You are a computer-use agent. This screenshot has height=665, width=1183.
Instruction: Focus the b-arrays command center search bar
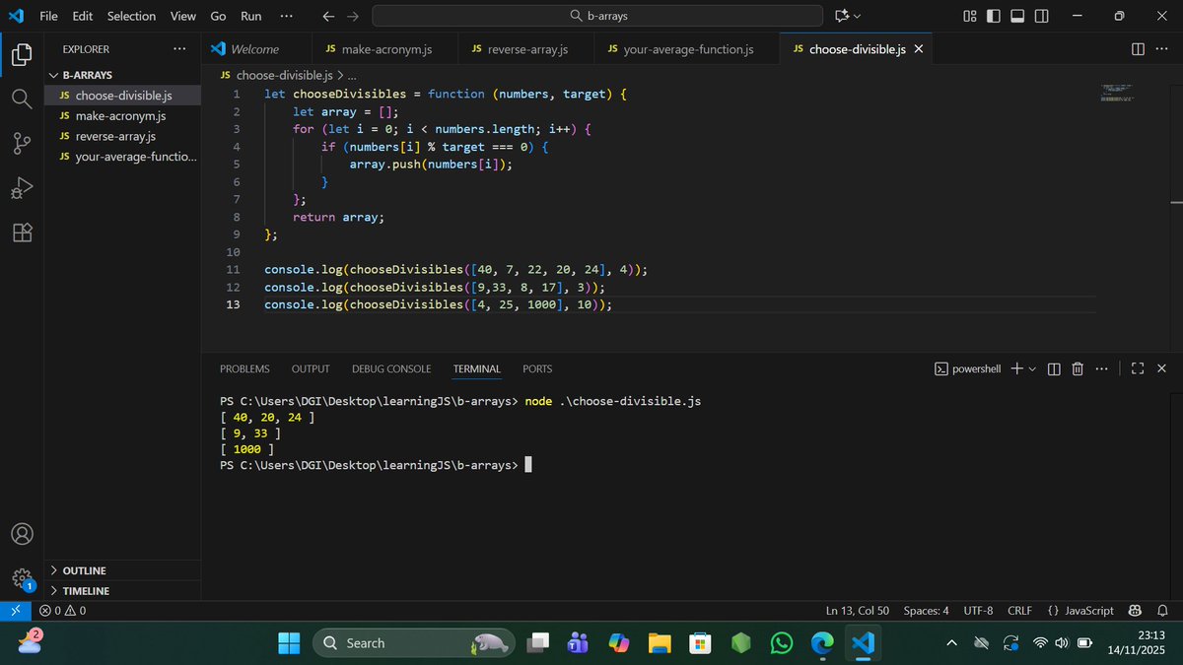(595, 16)
